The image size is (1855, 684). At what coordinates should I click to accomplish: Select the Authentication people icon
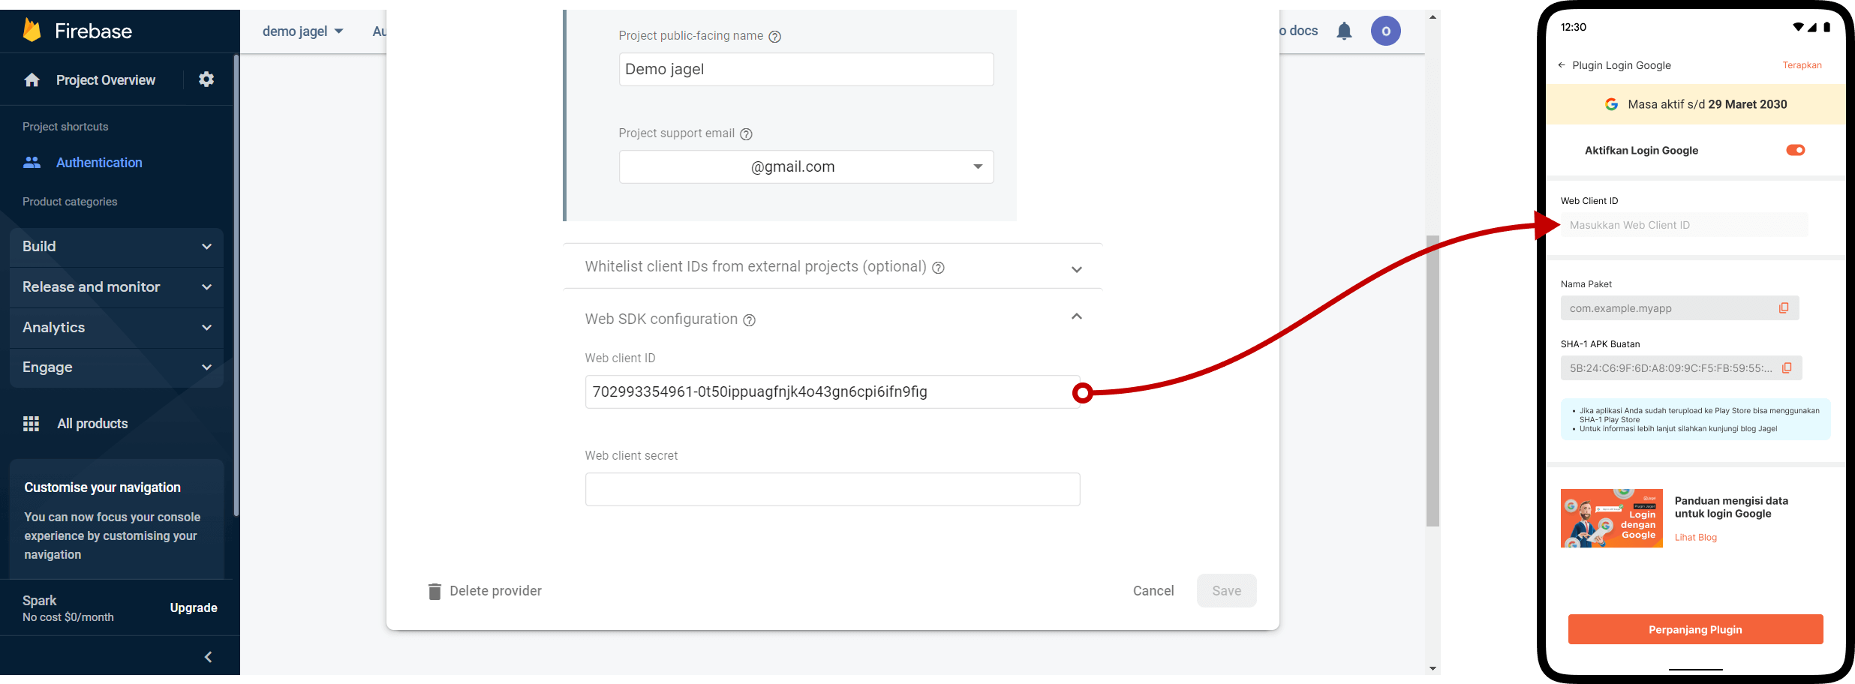click(x=32, y=162)
